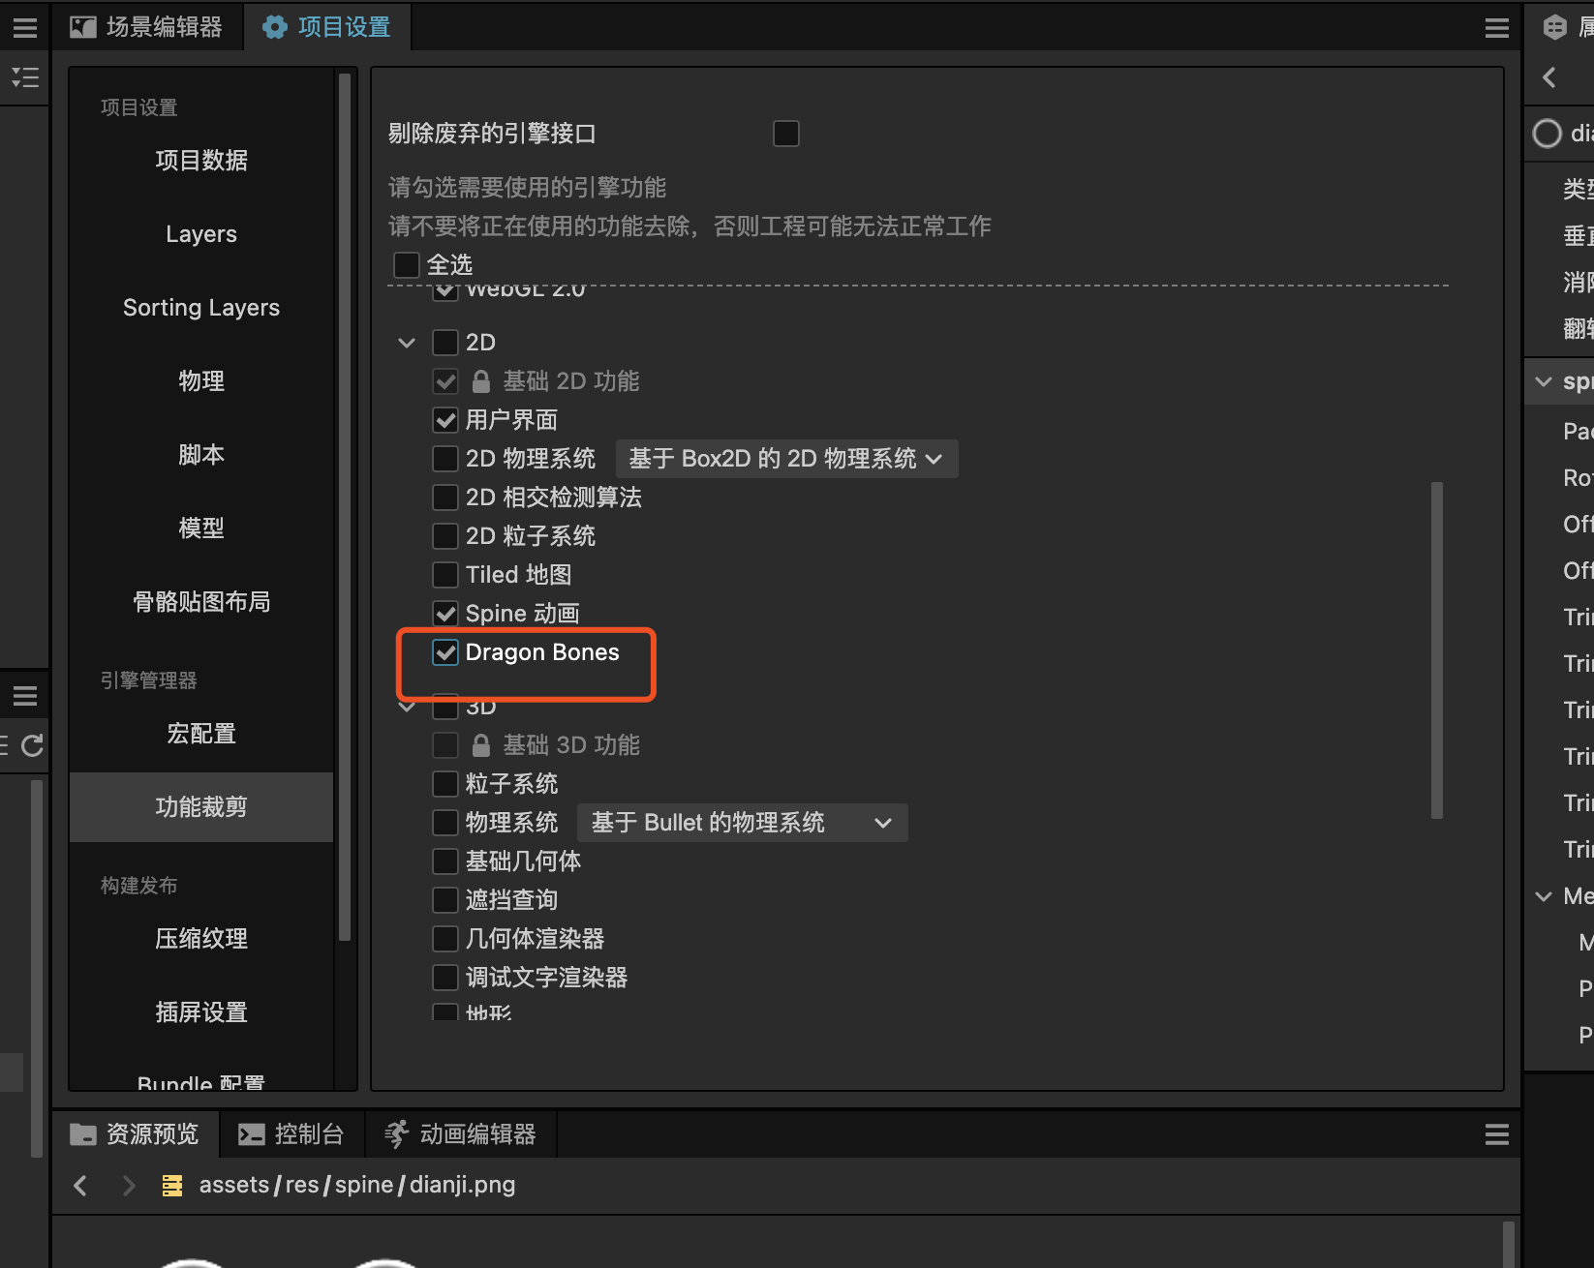Uncheck the Spine 动画 checkbox
1594x1268 pixels.
click(445, 614)
